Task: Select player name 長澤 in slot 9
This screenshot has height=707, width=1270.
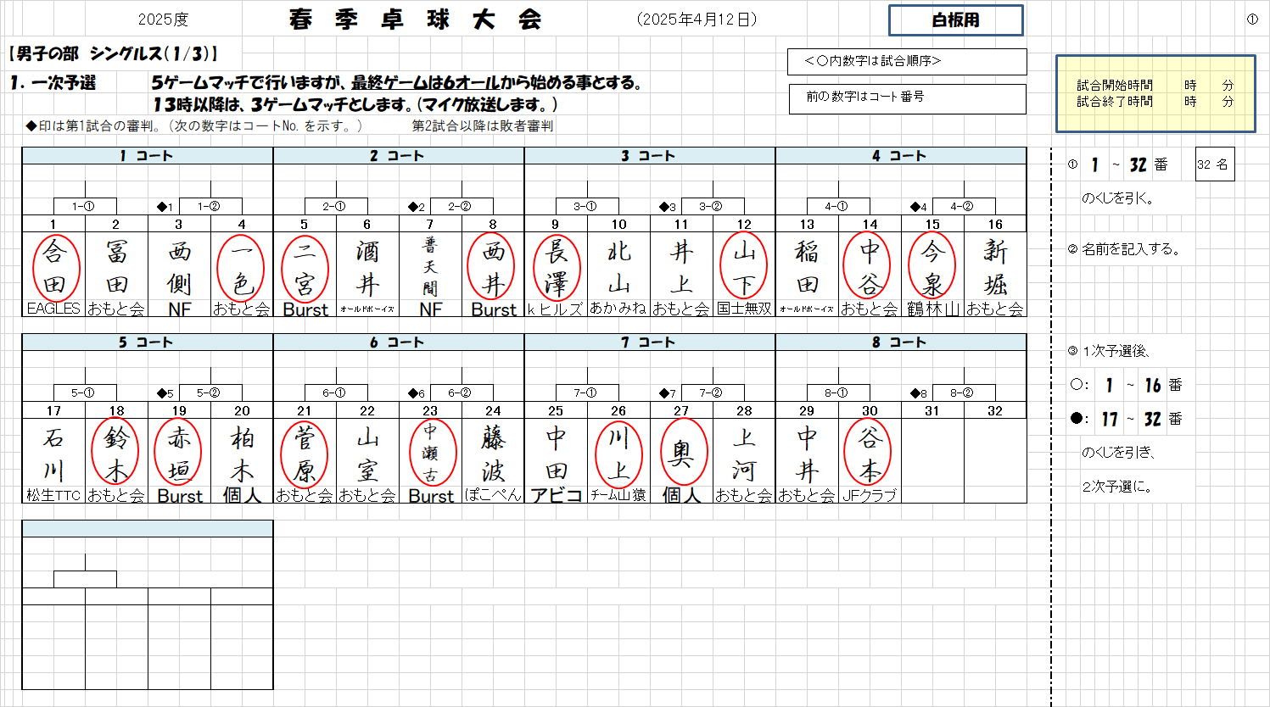Action: pyautogui.click(x=557, y=267)
